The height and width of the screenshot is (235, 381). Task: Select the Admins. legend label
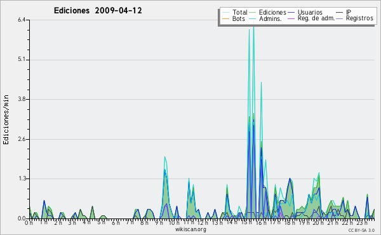[271, 18]
